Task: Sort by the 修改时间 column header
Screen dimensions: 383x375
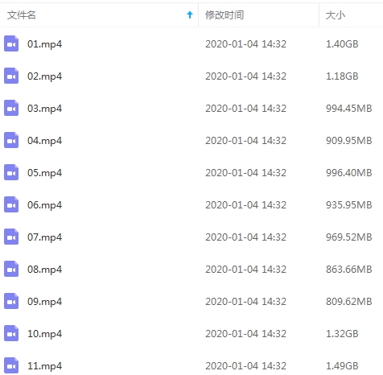Action: tap(224, 15)
